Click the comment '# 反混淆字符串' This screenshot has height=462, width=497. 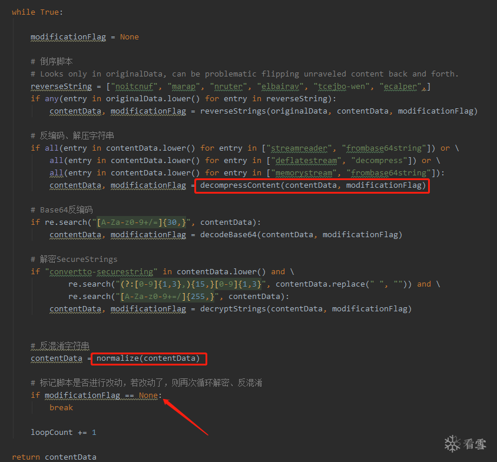pyautogui.click(x=60, y=346)
